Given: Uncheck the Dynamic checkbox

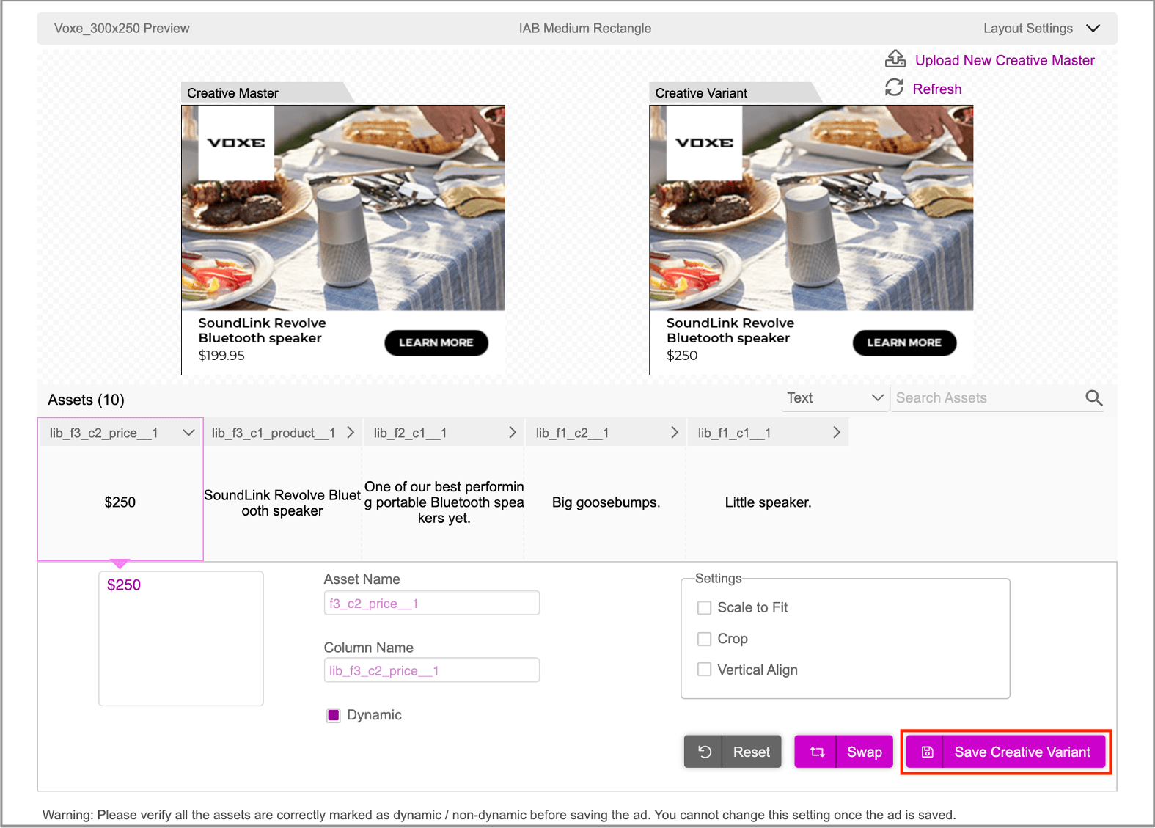Looking at the screenshot, I should coord(334,715).
